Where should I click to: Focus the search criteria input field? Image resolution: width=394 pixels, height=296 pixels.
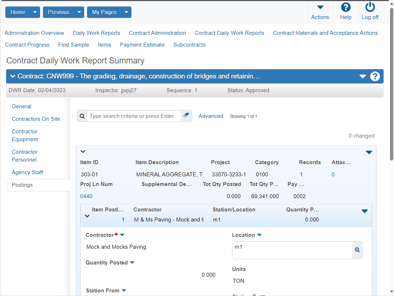[134, 116]
